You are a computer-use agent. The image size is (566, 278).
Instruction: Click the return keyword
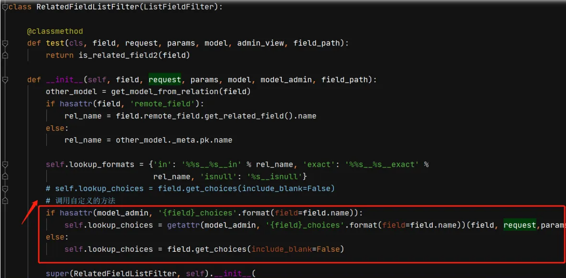click(60, 55)
